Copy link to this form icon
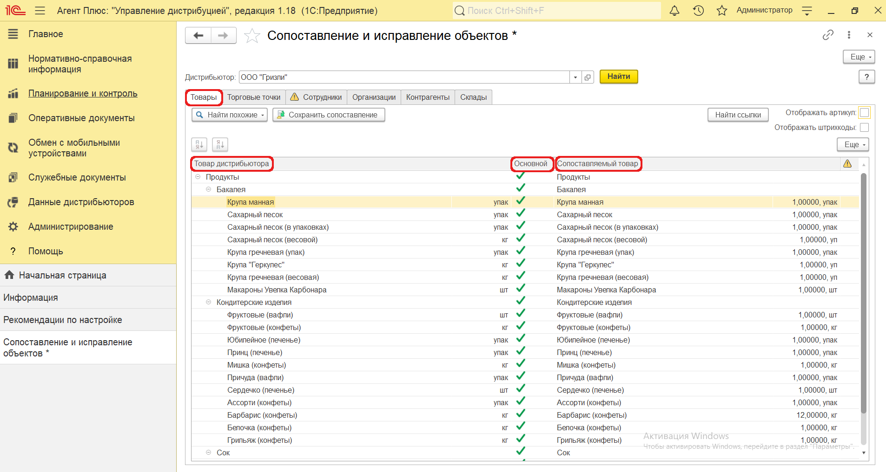886x472 pixels. point(828,35)
